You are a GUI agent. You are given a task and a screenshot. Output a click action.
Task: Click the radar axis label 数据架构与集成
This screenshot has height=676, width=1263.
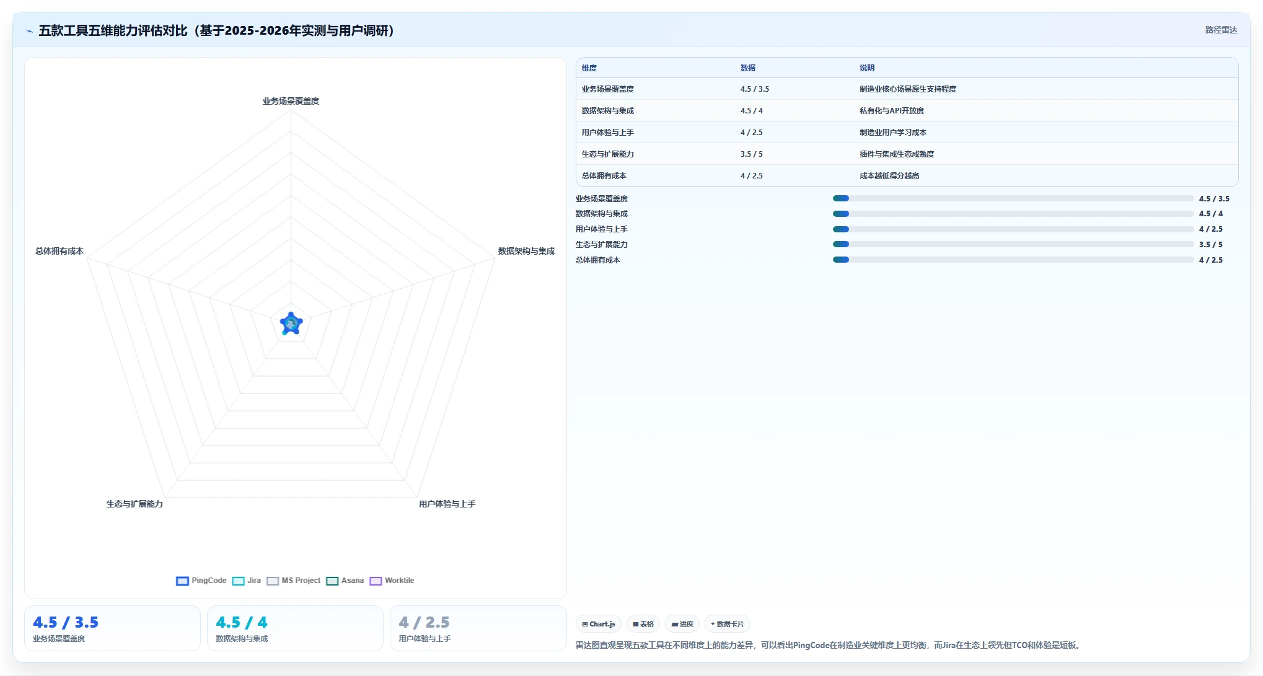tap(526, 251)
